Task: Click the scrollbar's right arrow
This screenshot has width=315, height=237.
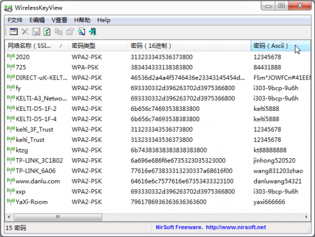Action: 306,217
